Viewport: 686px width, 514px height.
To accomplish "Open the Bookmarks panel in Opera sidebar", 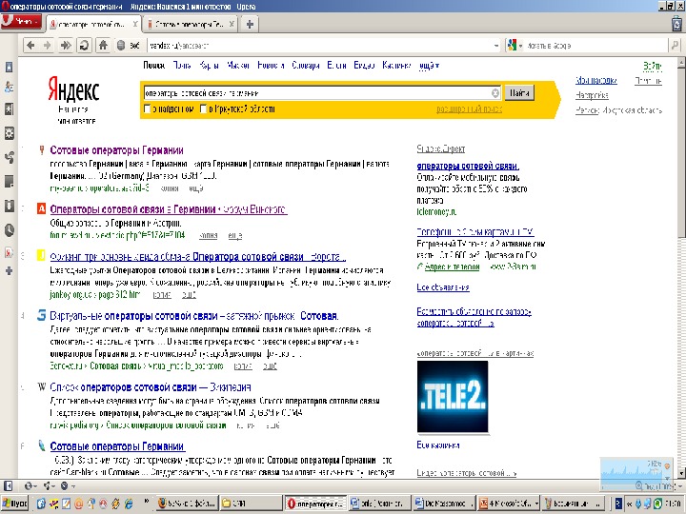I will (9, 67).
